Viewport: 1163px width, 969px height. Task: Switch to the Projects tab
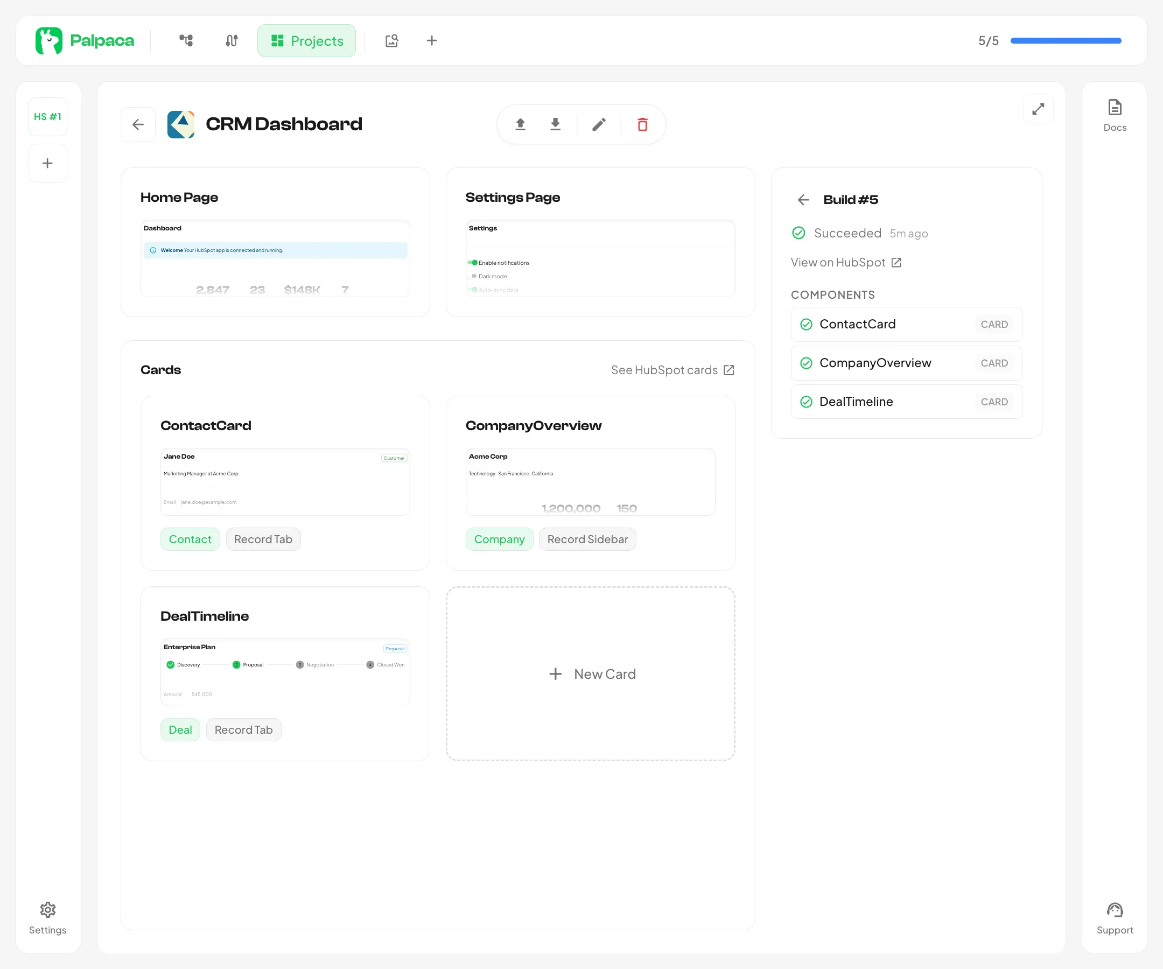[306, 40]
